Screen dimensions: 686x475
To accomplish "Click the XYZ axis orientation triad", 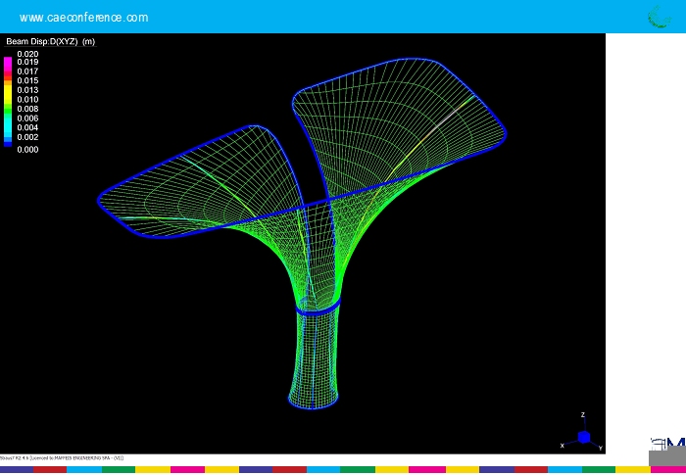I will click(x=583, y=436).
